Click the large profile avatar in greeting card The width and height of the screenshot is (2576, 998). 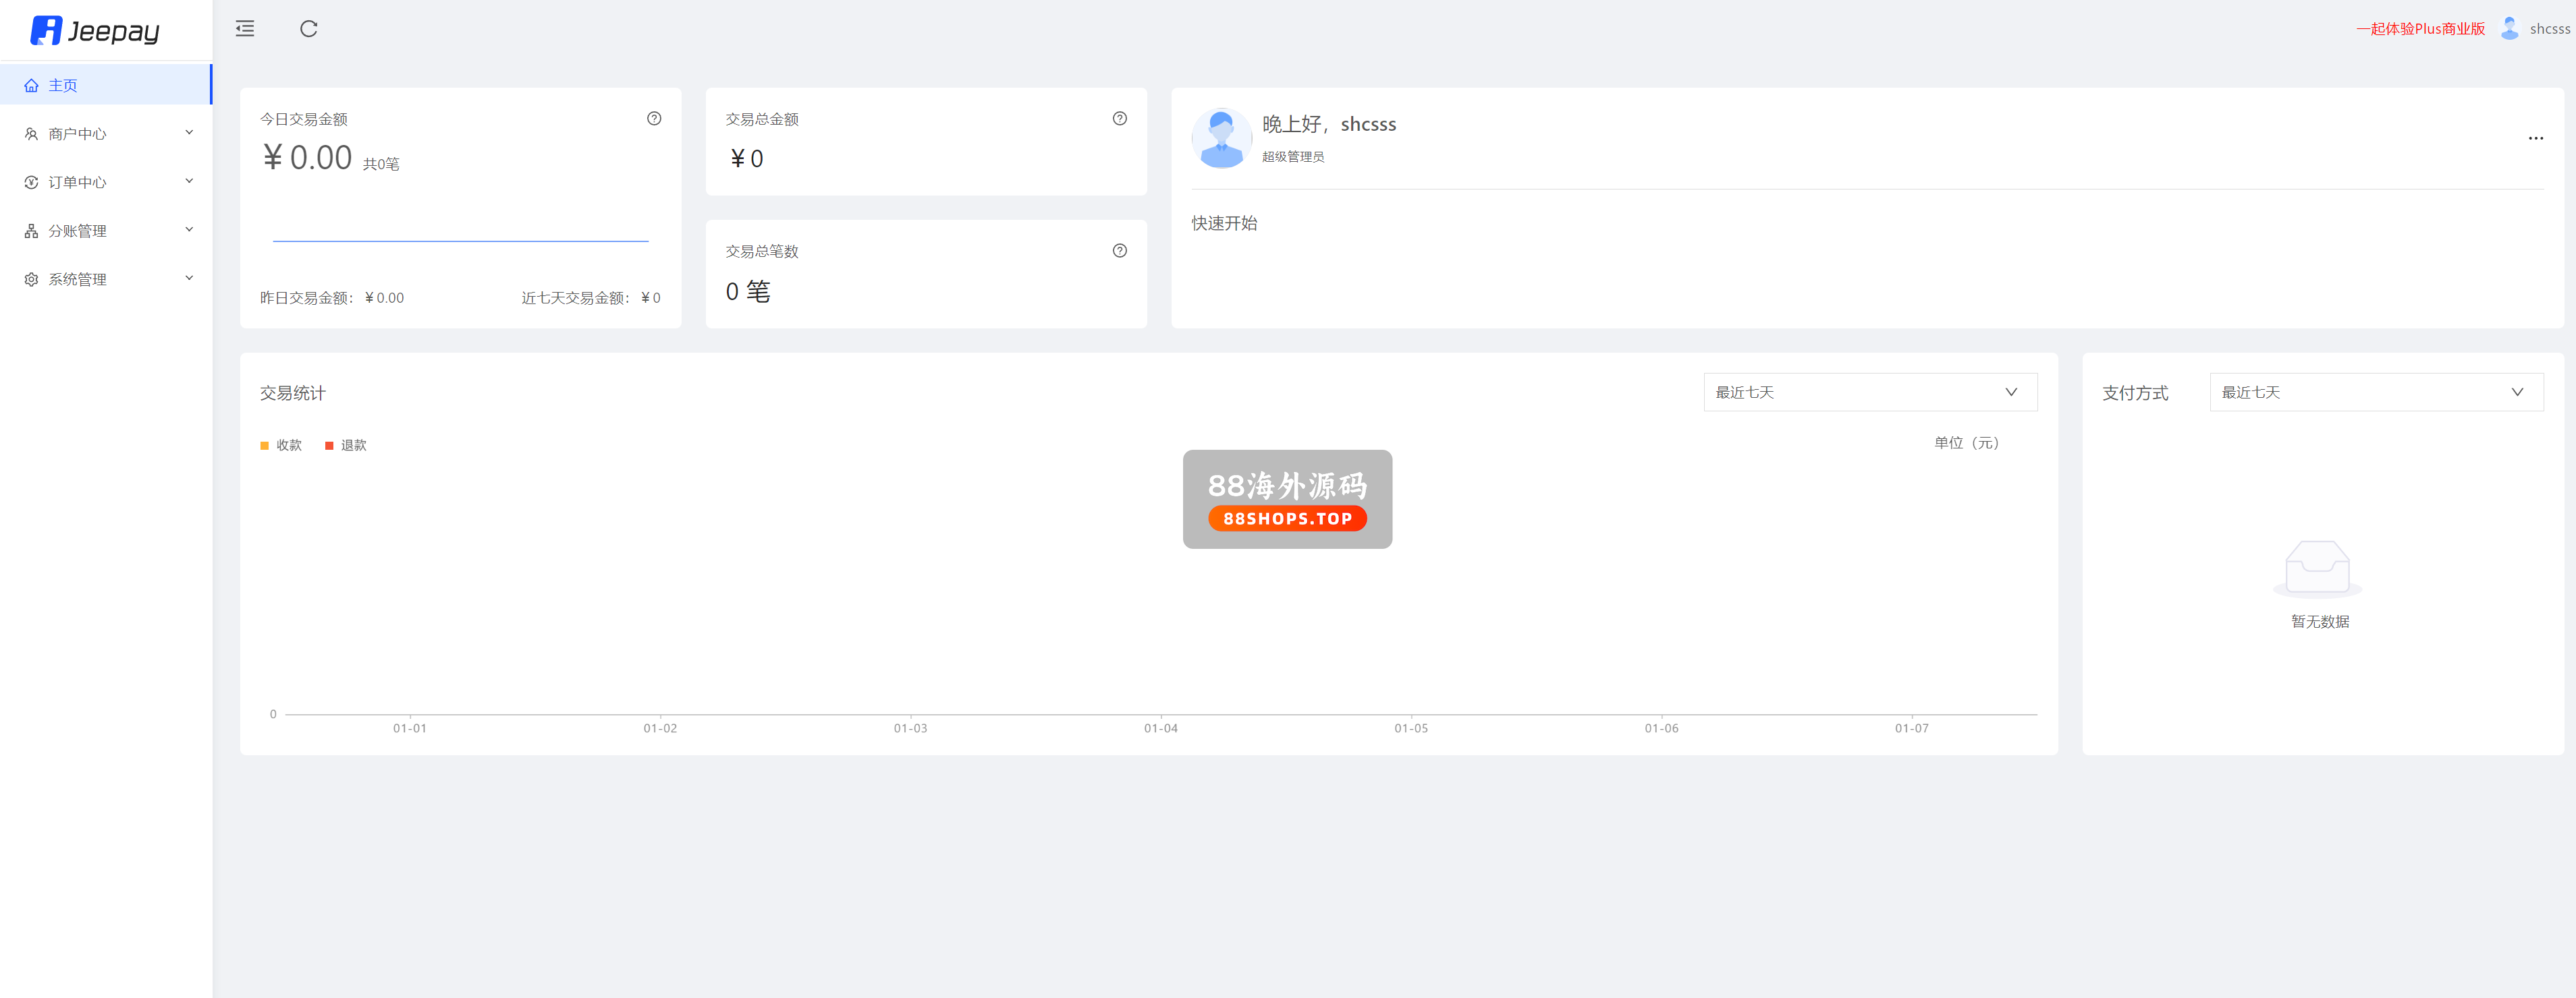(1221, 139)
